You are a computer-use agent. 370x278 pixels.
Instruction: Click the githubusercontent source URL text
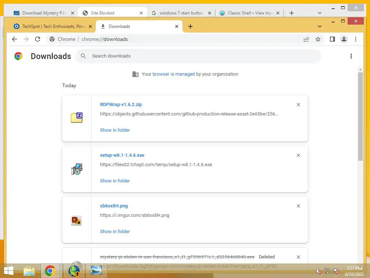(189, 114)
